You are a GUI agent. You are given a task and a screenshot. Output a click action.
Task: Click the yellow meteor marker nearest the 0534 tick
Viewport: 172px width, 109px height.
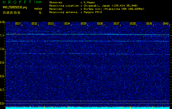coord(68,107)
